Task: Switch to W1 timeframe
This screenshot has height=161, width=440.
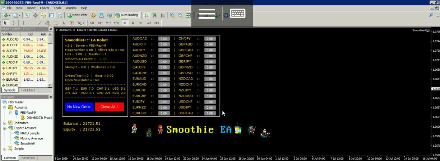Action: click(149, 23)
